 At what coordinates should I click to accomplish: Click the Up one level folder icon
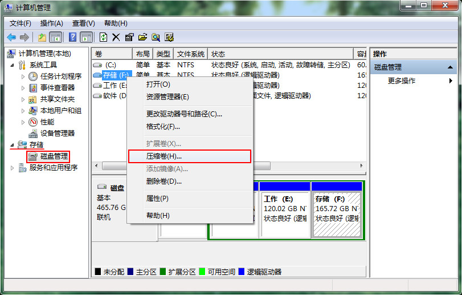point(42,37)
